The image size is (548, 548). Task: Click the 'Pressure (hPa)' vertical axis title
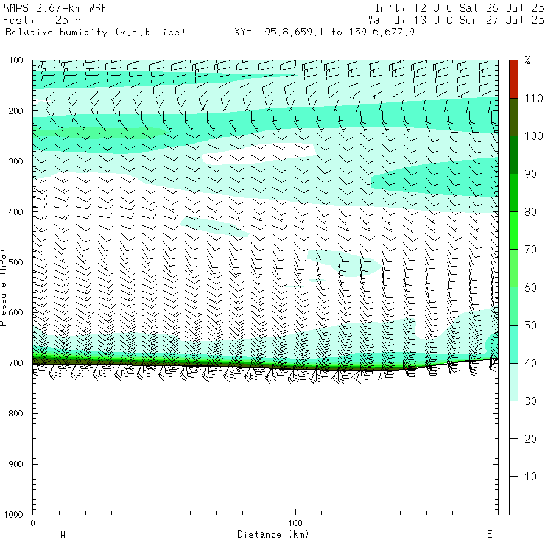(3, 287)
